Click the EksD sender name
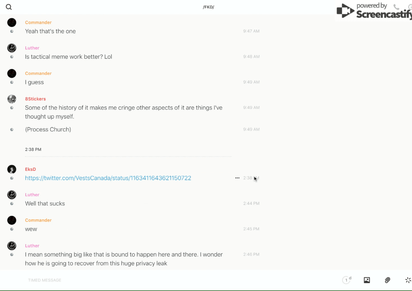The height and width of the screenshot is (291, 412). (30, 169)
